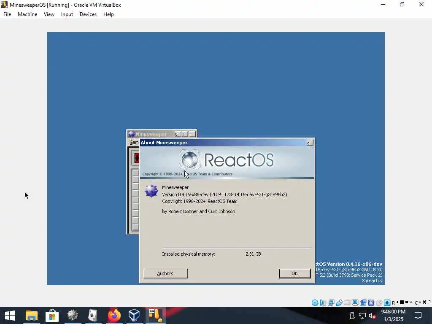Launch Firefox from the taskbar
This screenshot has width=432, height=324.
click(x=114, y=315)
